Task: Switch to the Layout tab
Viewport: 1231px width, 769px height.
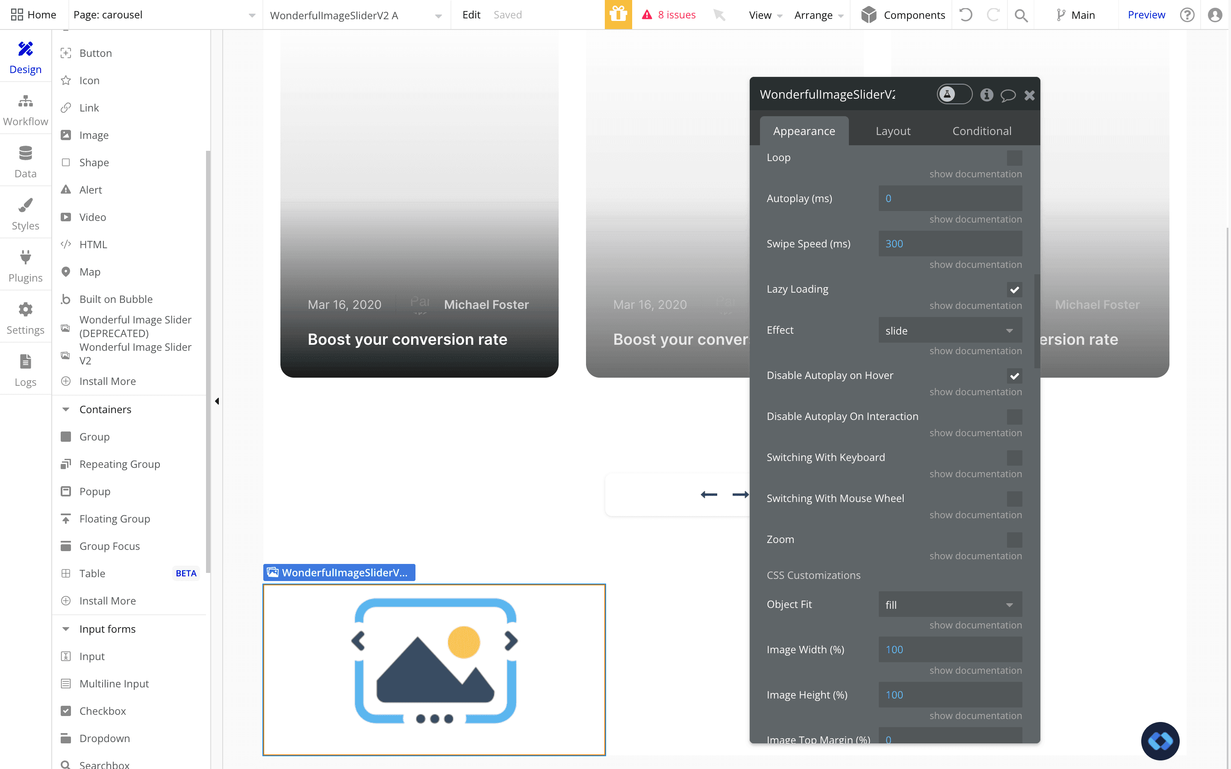Action: click(893, 131)
